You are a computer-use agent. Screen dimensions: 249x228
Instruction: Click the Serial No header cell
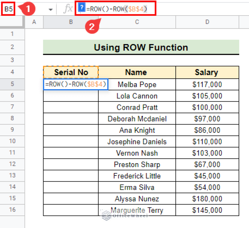71,72
